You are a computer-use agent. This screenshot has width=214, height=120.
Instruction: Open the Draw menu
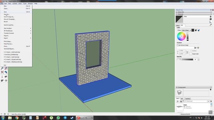[20, 4]
